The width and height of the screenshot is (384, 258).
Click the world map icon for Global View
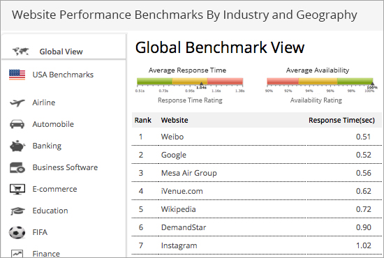(x=21, y=52)
